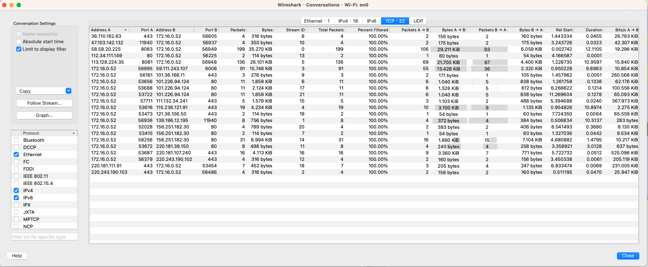This screenshot has width=648, height=267.
Task: Uncheck the IPv6 protocol checkbox
Action: (x=16, y=198)
